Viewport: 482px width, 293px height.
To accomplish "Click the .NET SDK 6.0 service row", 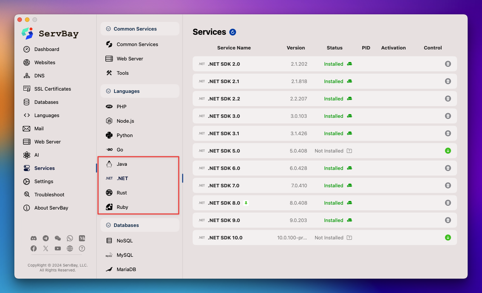I will (325, 168).
